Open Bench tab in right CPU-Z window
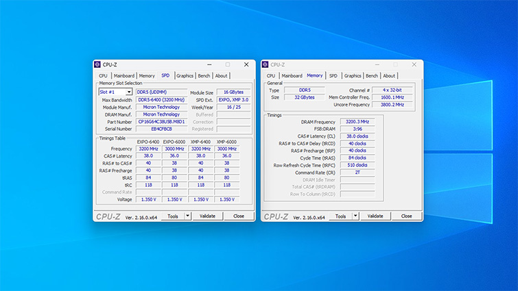 click(372, 76)
